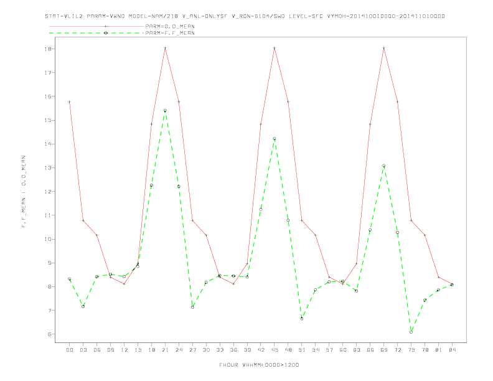This screenshot has width=493, height=381.
Task: Click x-axis tick label '75'
Action: [x=411, y=350]
